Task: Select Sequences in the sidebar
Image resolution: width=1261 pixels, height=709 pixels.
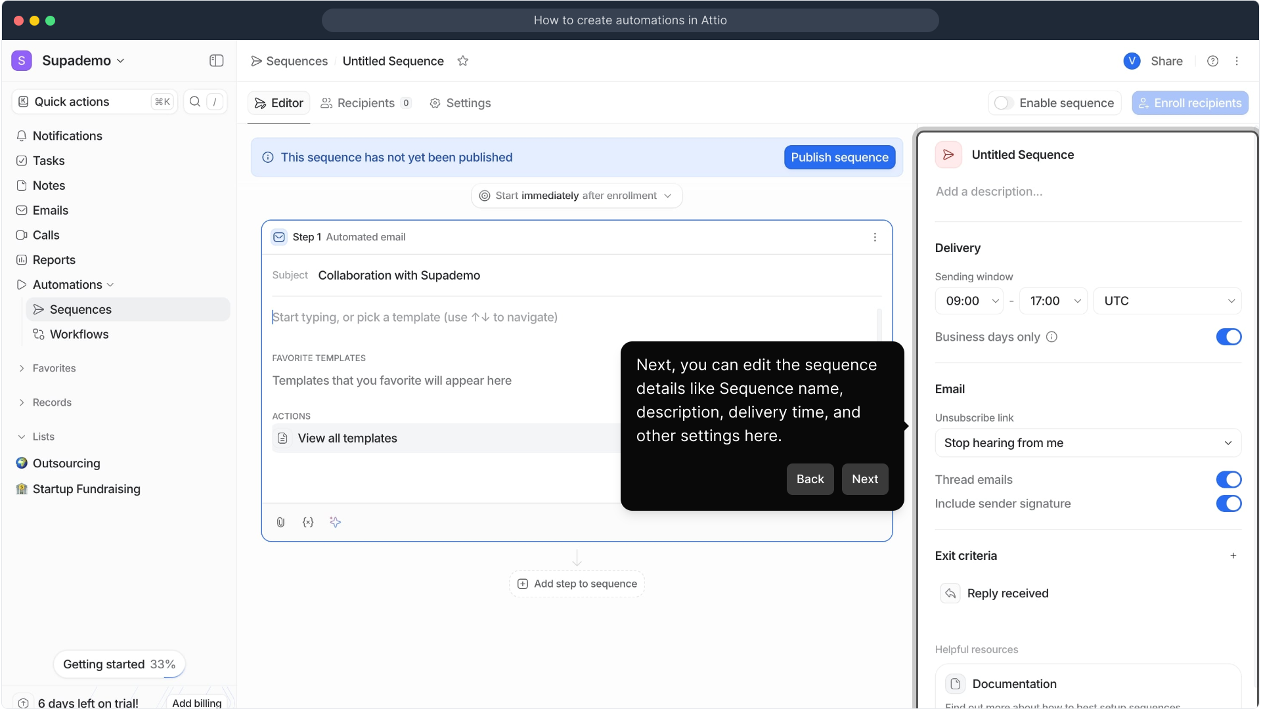Action: tap(128, 309)
